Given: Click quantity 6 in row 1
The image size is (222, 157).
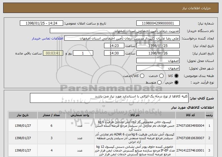Looking at the screenshot, I should pyautogui.click(x=51, y=126).
